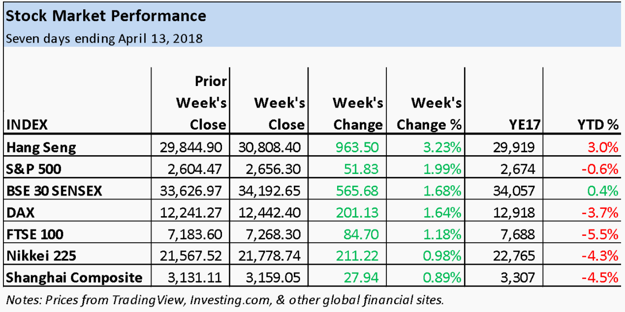This screenshot has height=312, width=625.
Task: Click the "Stock Market Performance" title
Action: pyautogui.click(x=105, y=16)
